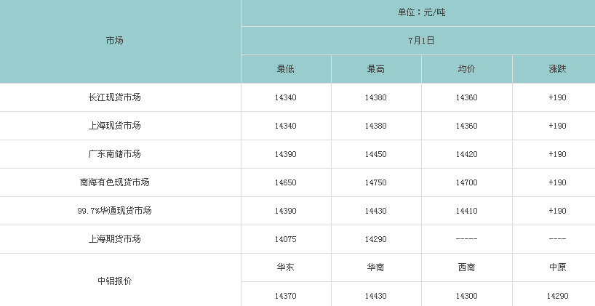Click the 市场 column header
Screen dimensions: 595x306
tap(114, 41)
